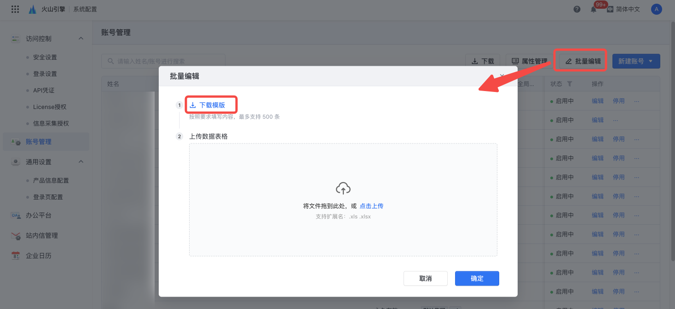Click the 办公平台 sidebar icon
675x309 pixels.
click(16, 215)
